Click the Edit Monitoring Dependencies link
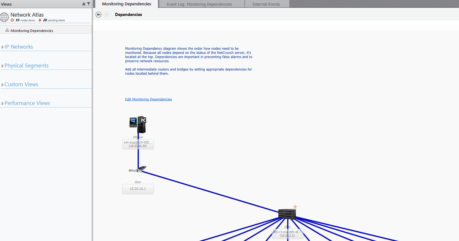Viewport: 459px width, 241px height. [x=148, y=99]
